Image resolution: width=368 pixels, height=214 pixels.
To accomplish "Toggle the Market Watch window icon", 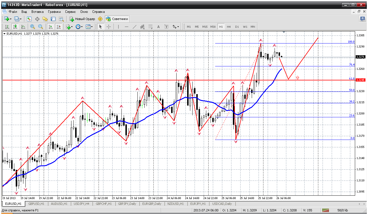I will pos(29,19).
